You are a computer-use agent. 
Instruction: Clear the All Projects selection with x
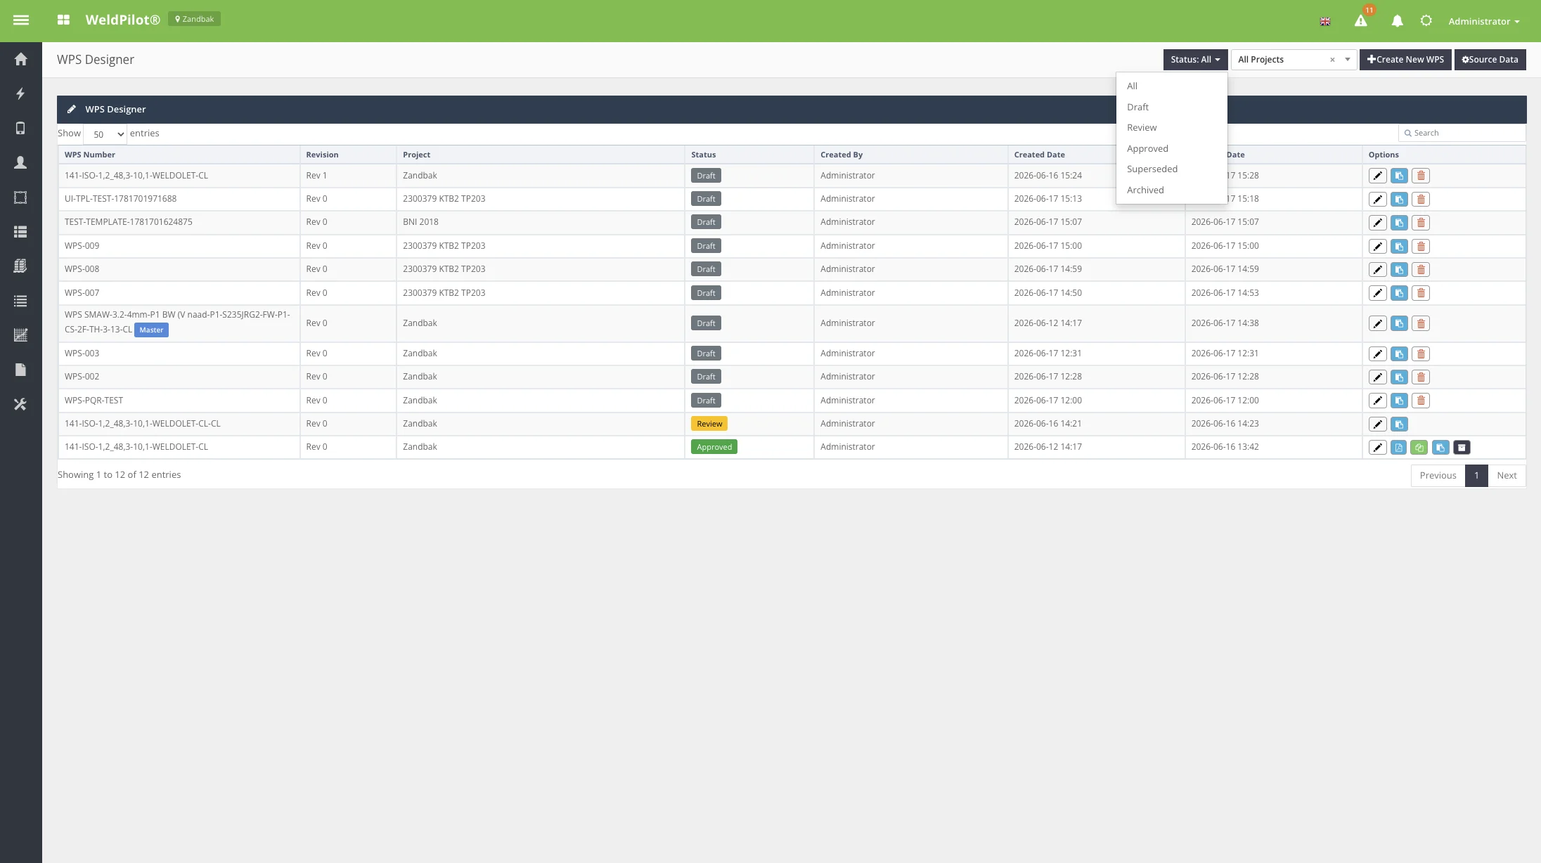(1332, 60)
